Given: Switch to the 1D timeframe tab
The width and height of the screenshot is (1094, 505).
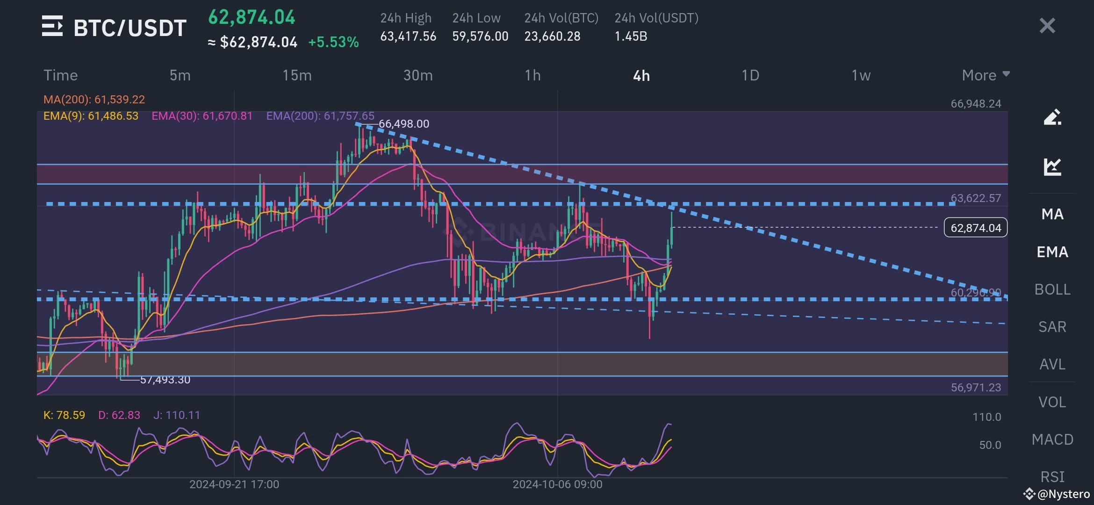Looking at the screenshot, I should tap(750, 75).
